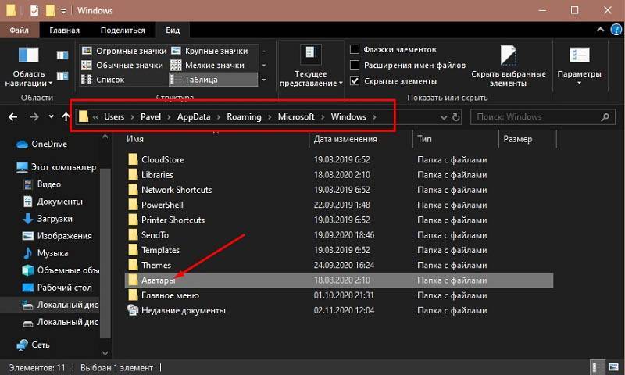625x375 pixels.
Task: Switch to details view status bar icon
Action: (595, 367)
